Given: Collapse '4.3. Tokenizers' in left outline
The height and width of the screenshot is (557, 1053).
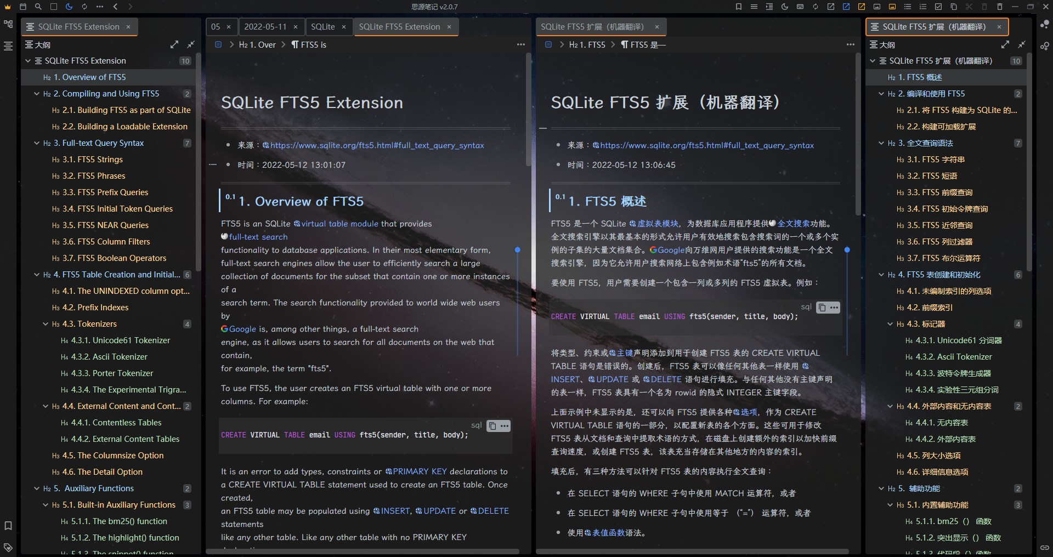Looking at the screenshot, I should click(46, 324).
